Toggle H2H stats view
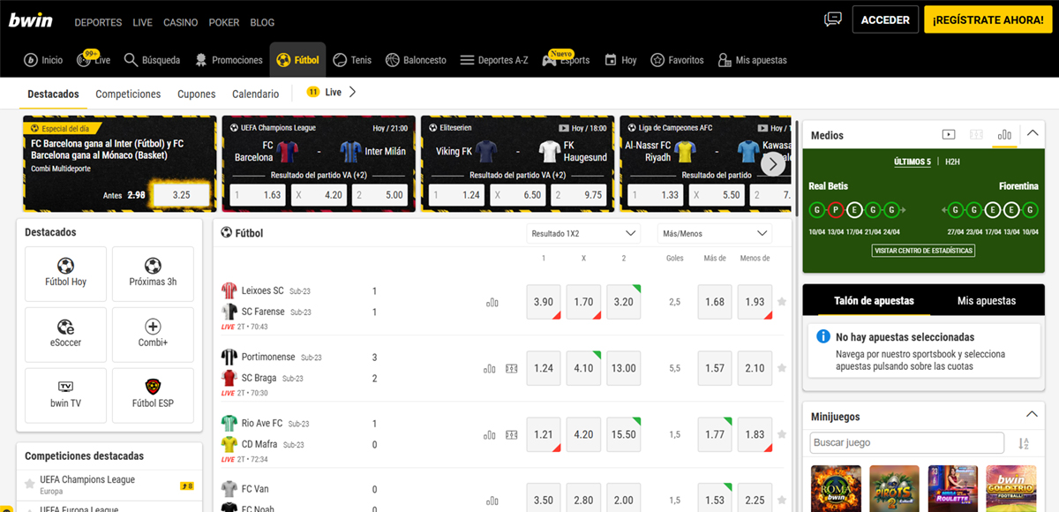 pos(952,162)
